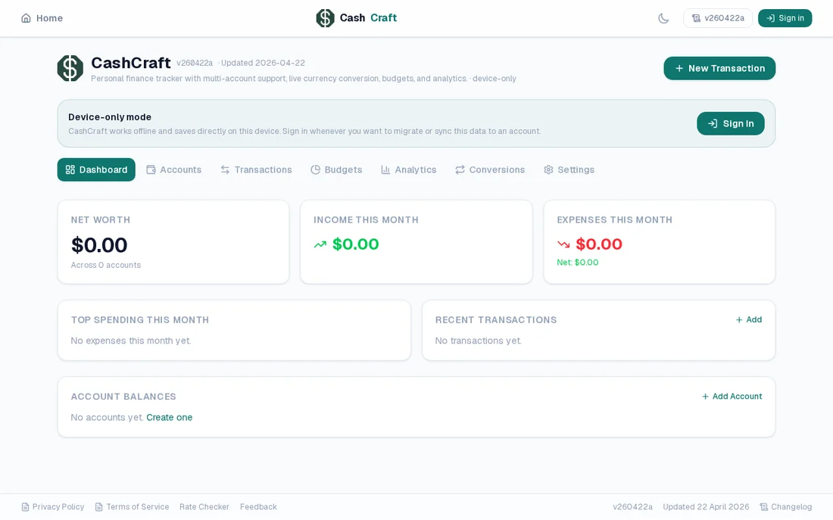Image resolution: width=833 pixels, height=520 pixels.
Task: Click Updated 22 April 2026 footer text
Action: coord(706,506)
